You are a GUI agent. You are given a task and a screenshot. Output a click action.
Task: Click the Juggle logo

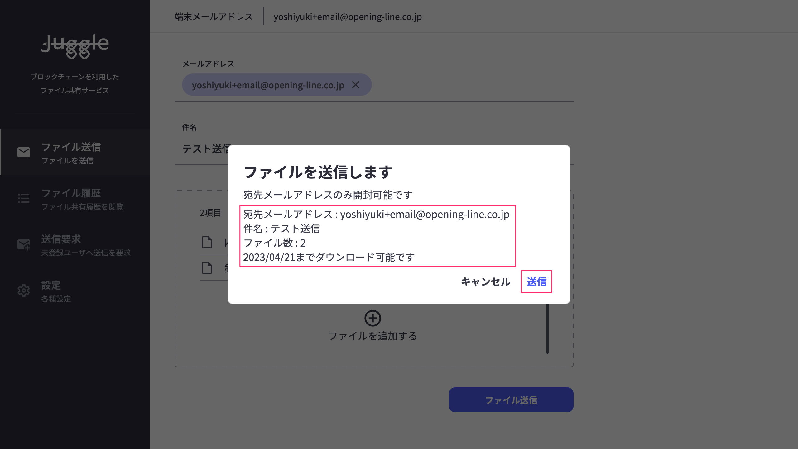pos(75,46)
